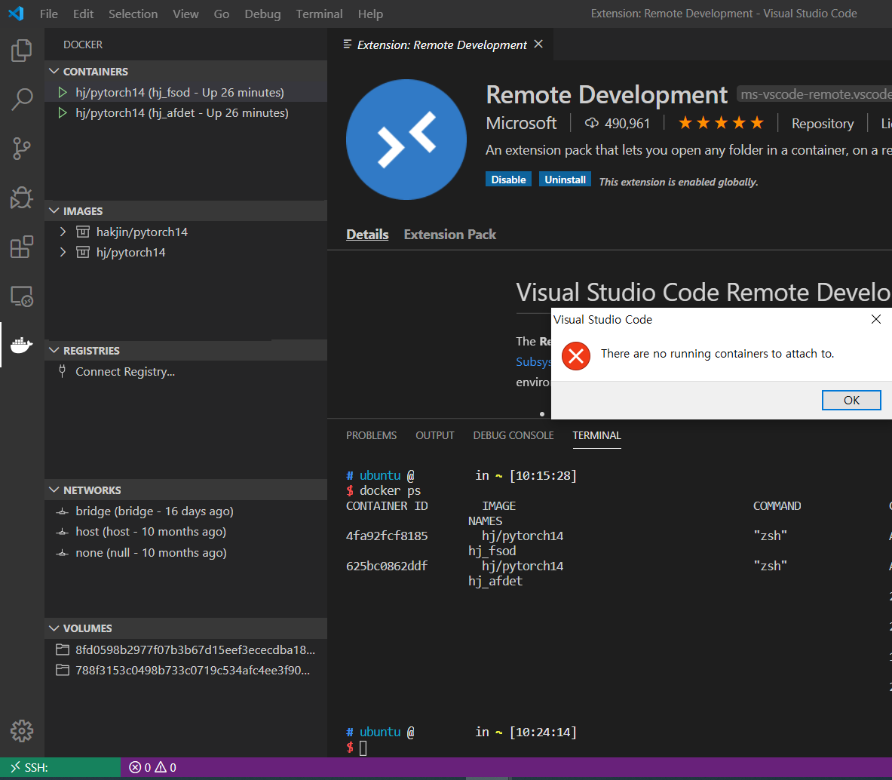This screenshot has width=892, height=780.
Task: Click the network icon beside host
Action: (x=63, y=532)
